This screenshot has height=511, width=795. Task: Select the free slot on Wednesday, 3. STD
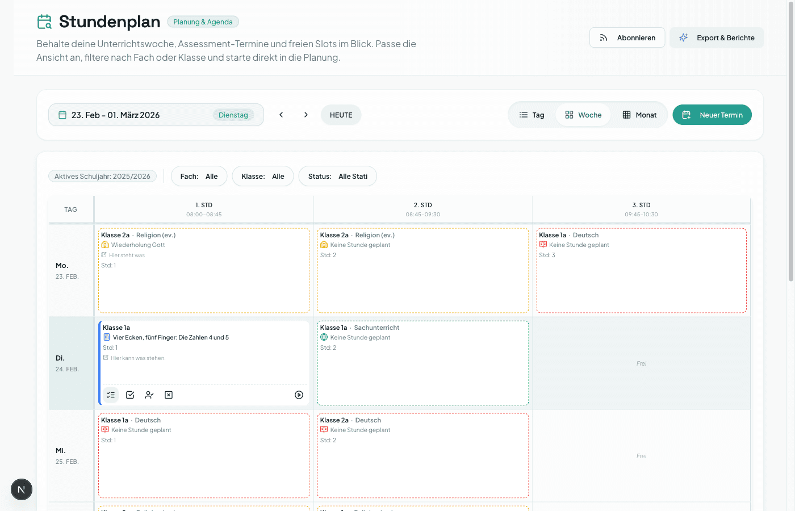tap(641, 456)
